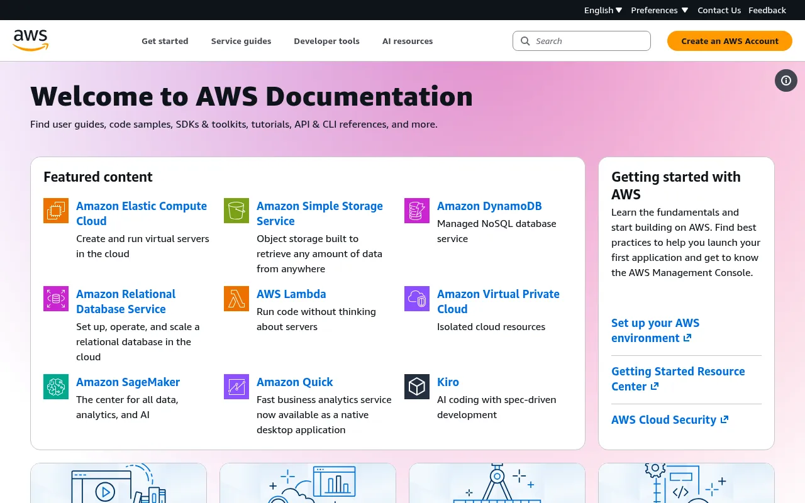Open the Developer tools menu
The width and height of the screenshot is (805, 503).
326,41
